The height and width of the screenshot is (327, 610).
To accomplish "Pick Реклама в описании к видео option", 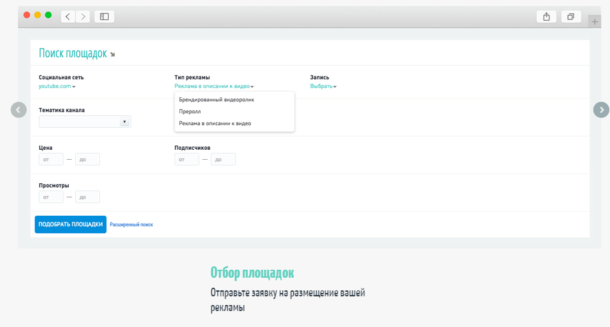I will click(x=215, y=124).
